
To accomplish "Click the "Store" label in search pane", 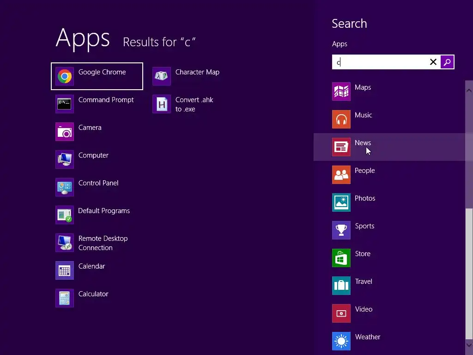I will click(363, 254).
